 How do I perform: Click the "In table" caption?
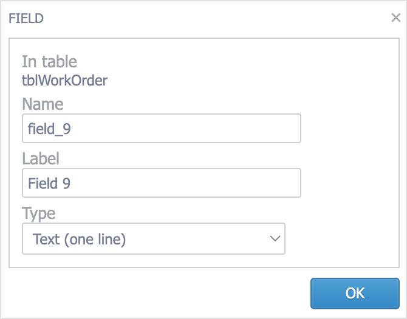(49, 61)
